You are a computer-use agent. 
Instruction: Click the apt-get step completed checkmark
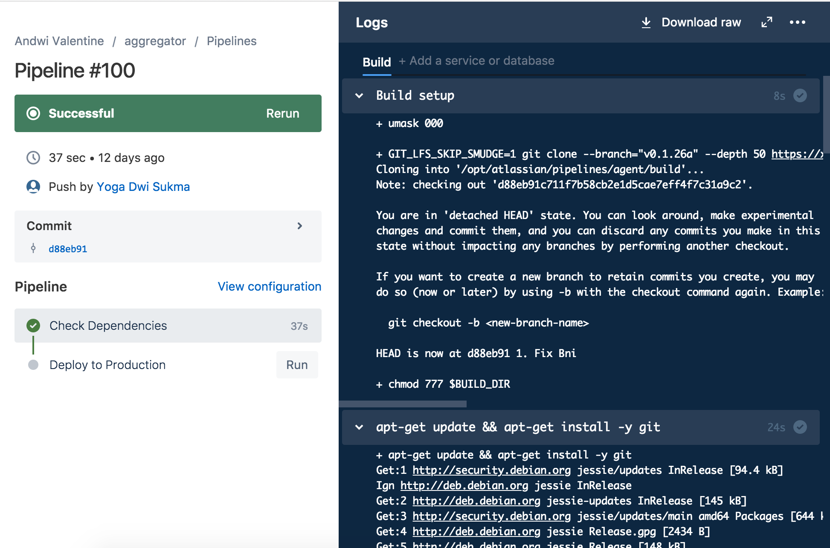point(800,427)
